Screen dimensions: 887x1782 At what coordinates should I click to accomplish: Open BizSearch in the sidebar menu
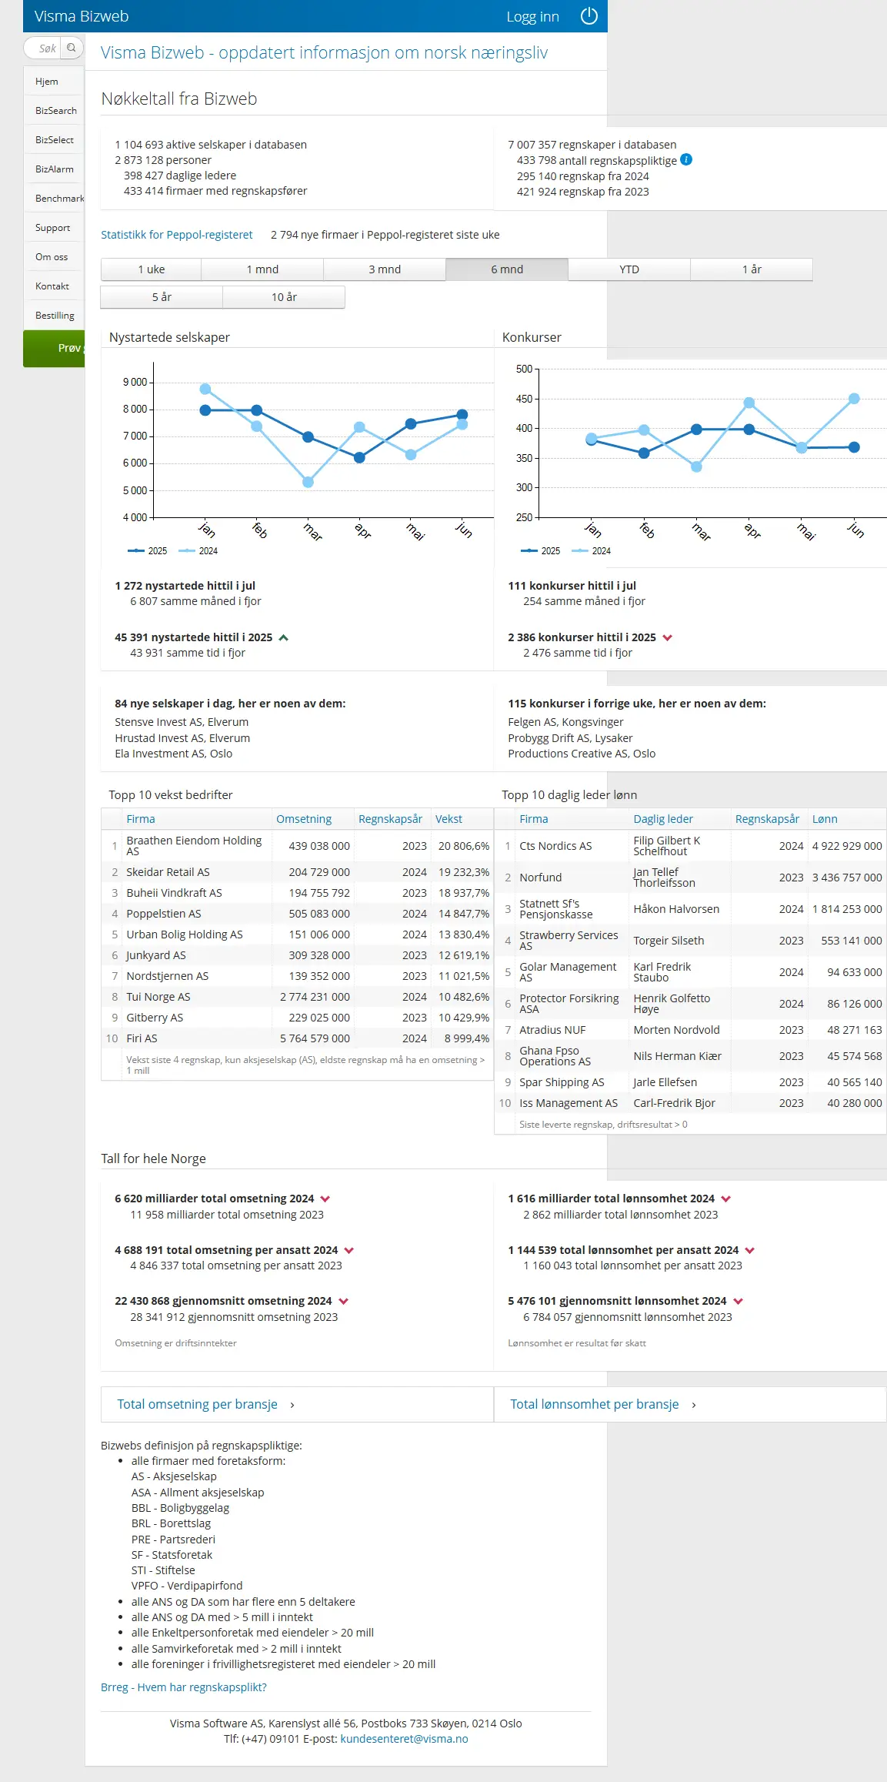coord(54,111)
